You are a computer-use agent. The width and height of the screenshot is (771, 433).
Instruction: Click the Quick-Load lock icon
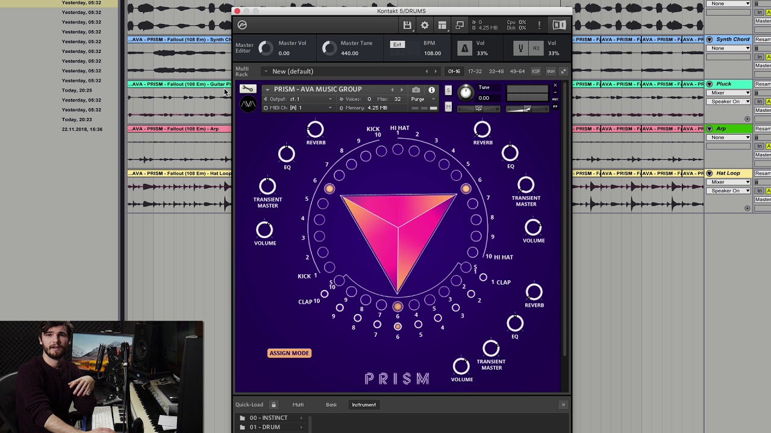(x=273, y=405)
